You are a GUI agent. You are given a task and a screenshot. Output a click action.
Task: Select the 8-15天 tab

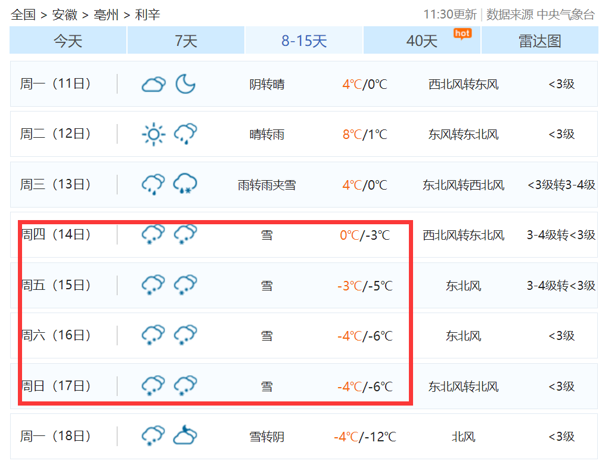(304, 41)
